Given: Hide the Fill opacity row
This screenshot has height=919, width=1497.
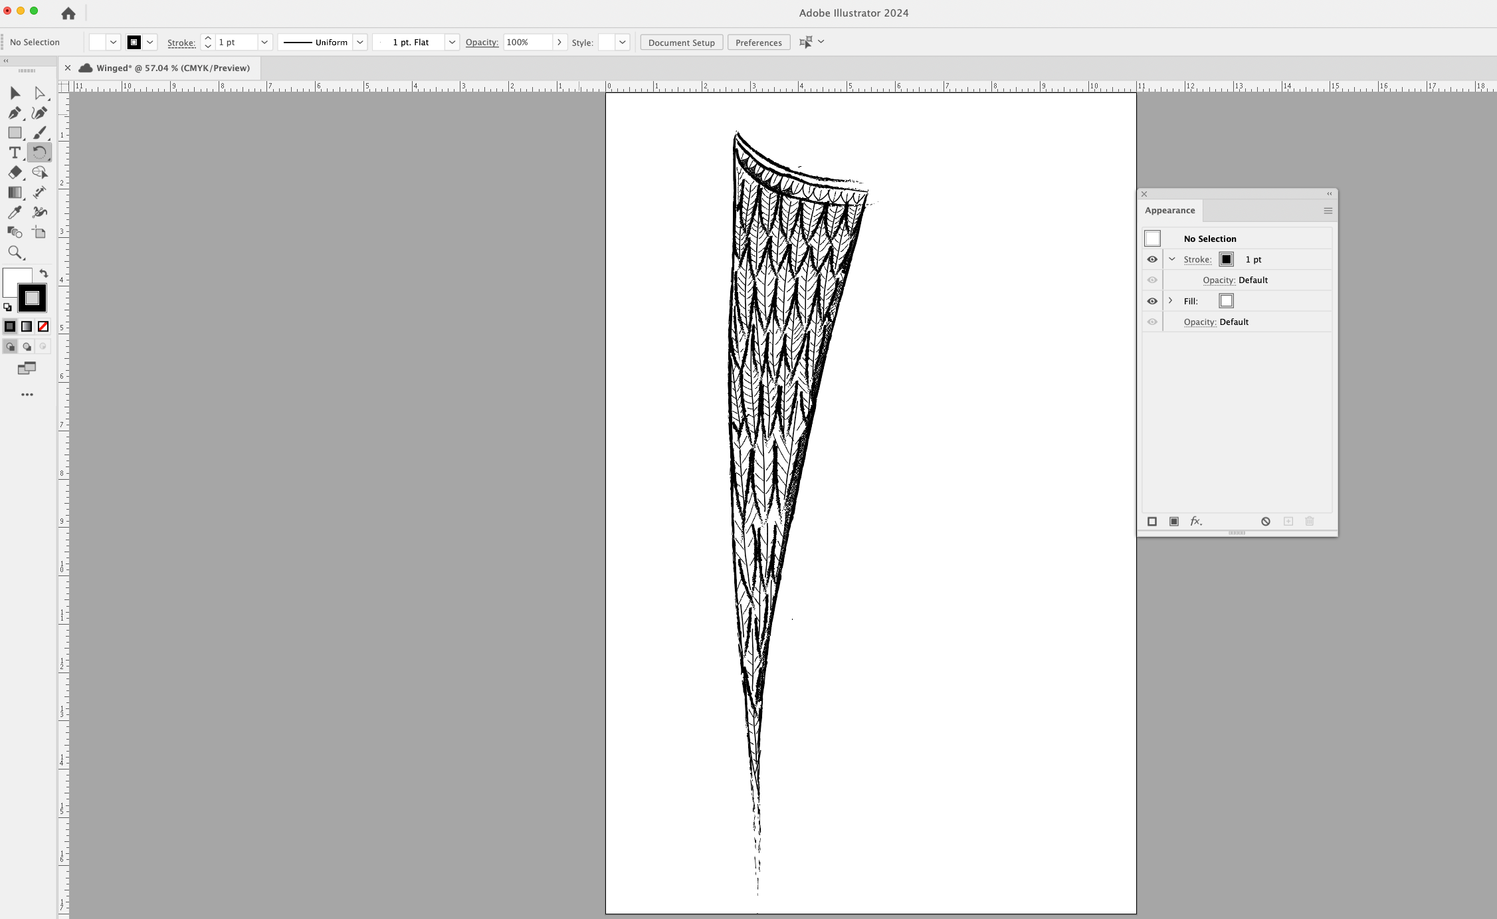Looking at the screenshot, I should pyautogui.click(x=1152, y=322).
